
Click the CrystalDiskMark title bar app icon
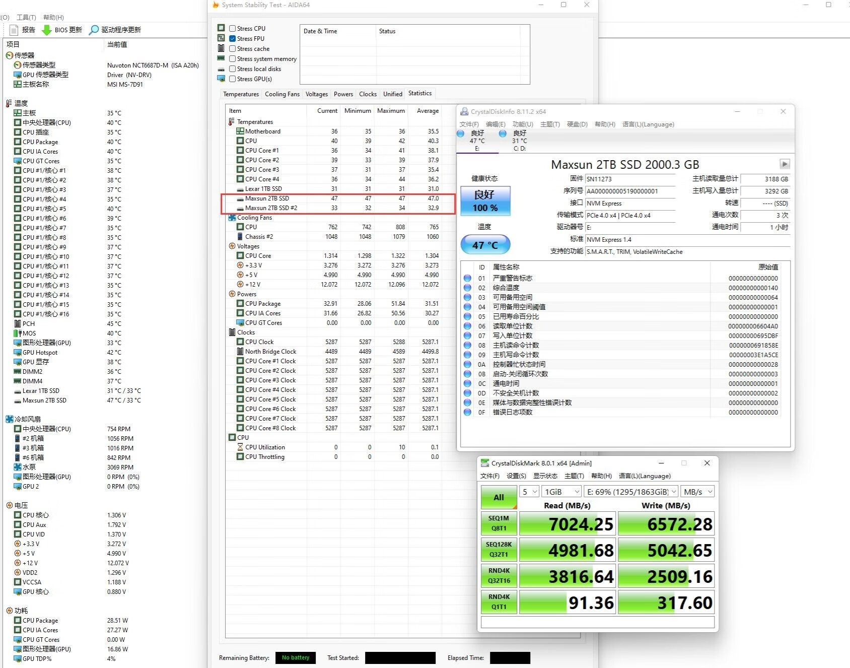coord(485,463)
